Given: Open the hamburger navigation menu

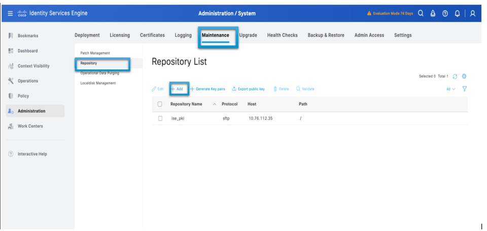Looking at the screenshot, I should (x=10, y=13).
